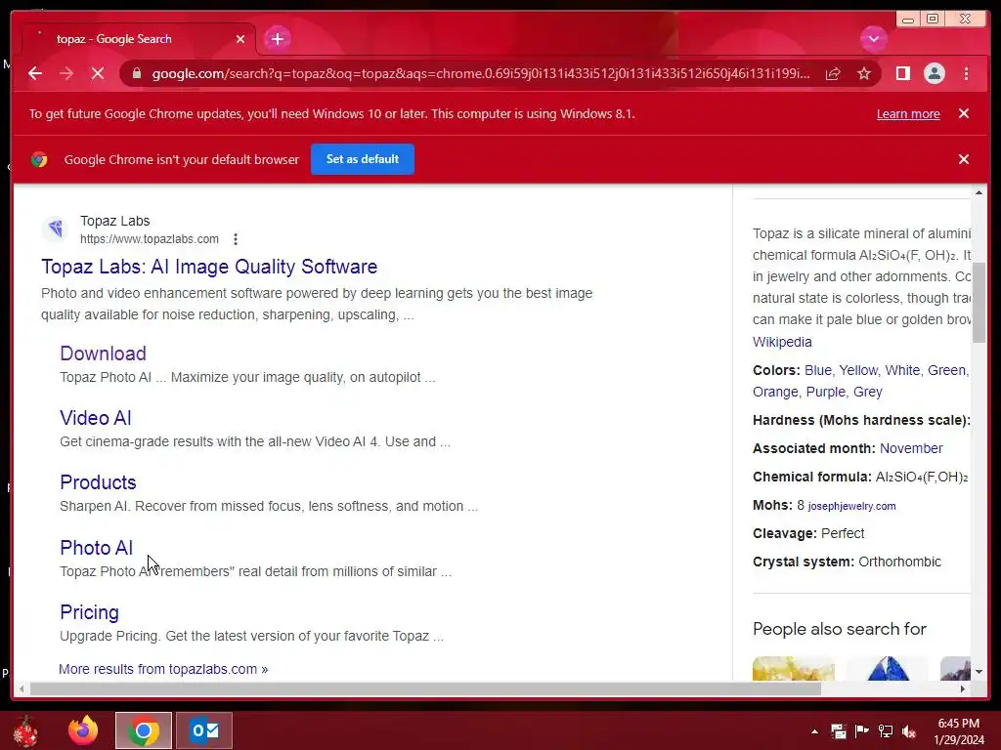
Task: Set Chrome as default browser
Action: [363, 159]
